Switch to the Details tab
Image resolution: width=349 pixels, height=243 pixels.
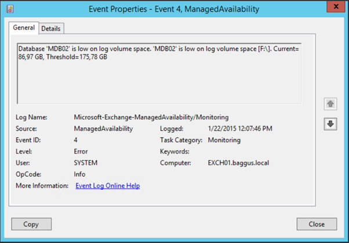point(52,28)
